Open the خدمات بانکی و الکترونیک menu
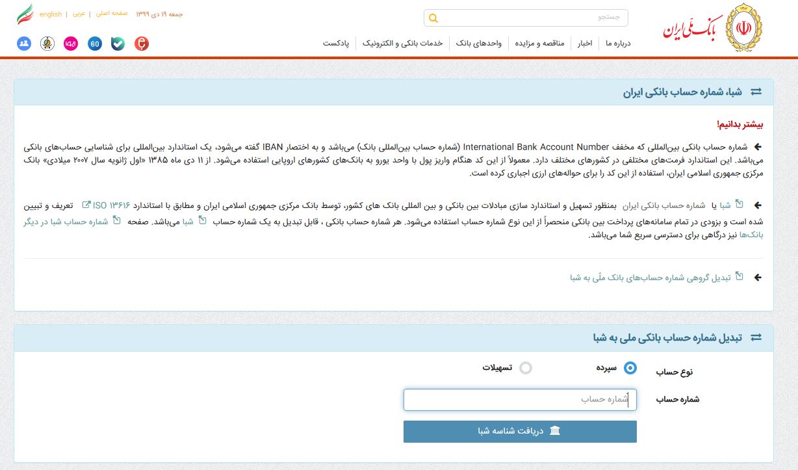 [x=402, y=44]
